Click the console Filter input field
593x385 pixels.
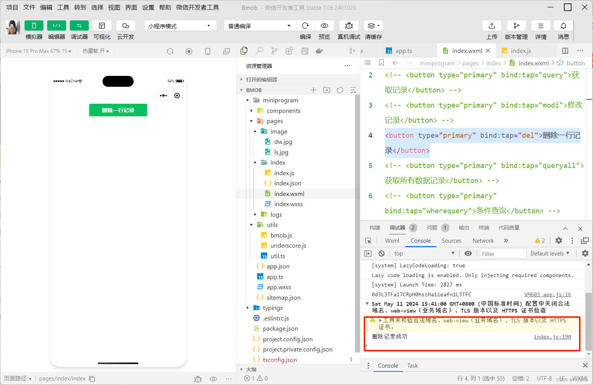tap(503, 254)
